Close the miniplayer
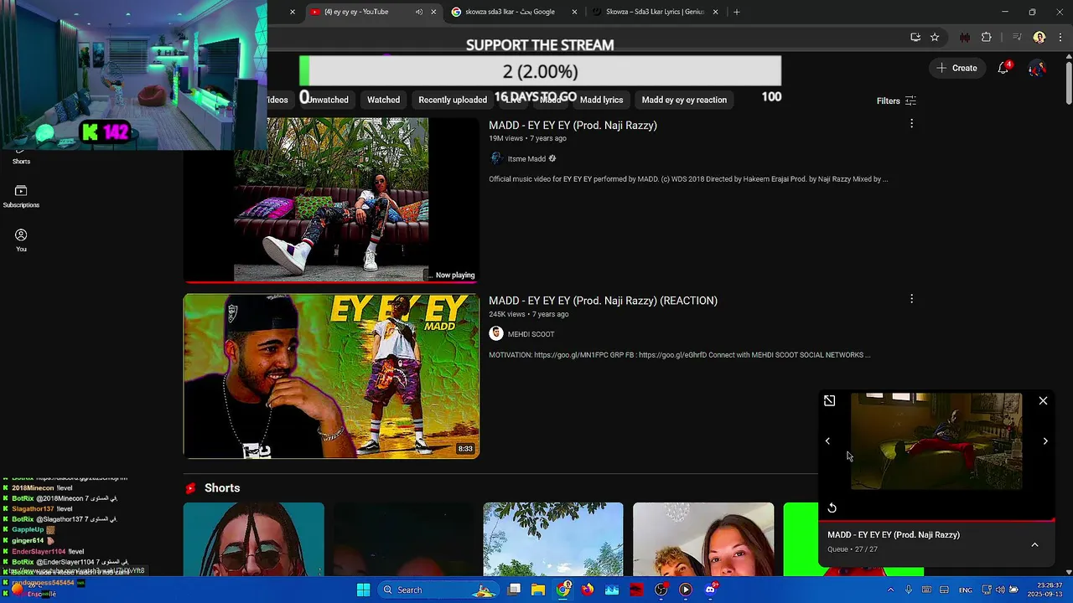This screenshot has height=603, width=1073. 1043,401
